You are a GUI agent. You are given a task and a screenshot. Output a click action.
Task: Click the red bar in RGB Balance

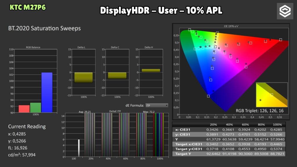click(24, 109)
